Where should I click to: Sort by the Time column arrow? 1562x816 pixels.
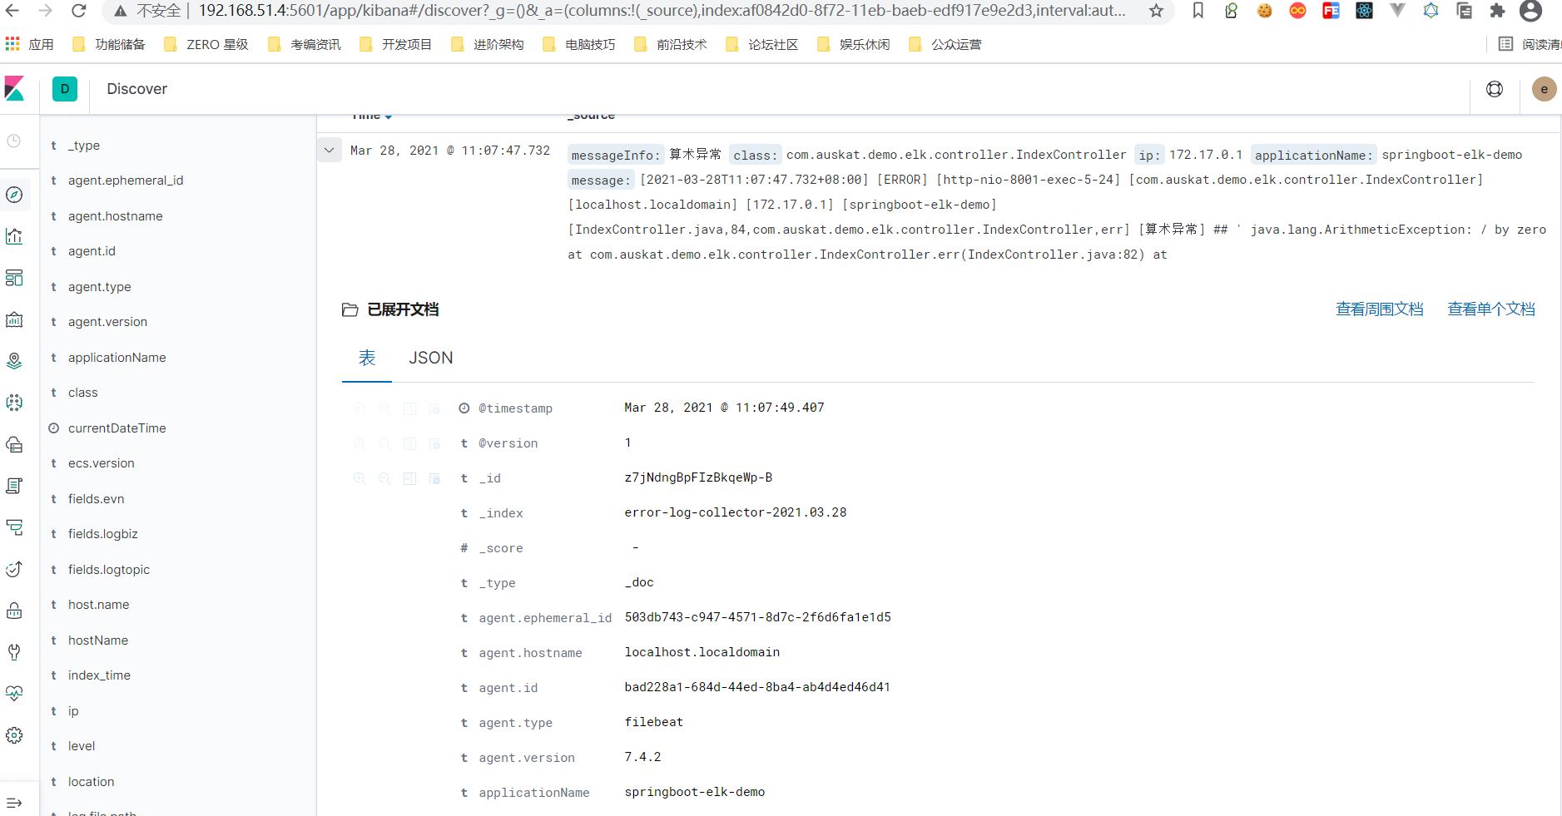tap(389, 116)
